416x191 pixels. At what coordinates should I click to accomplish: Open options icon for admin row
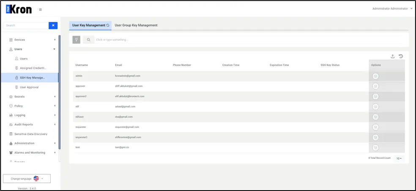(x=375, y=76)
